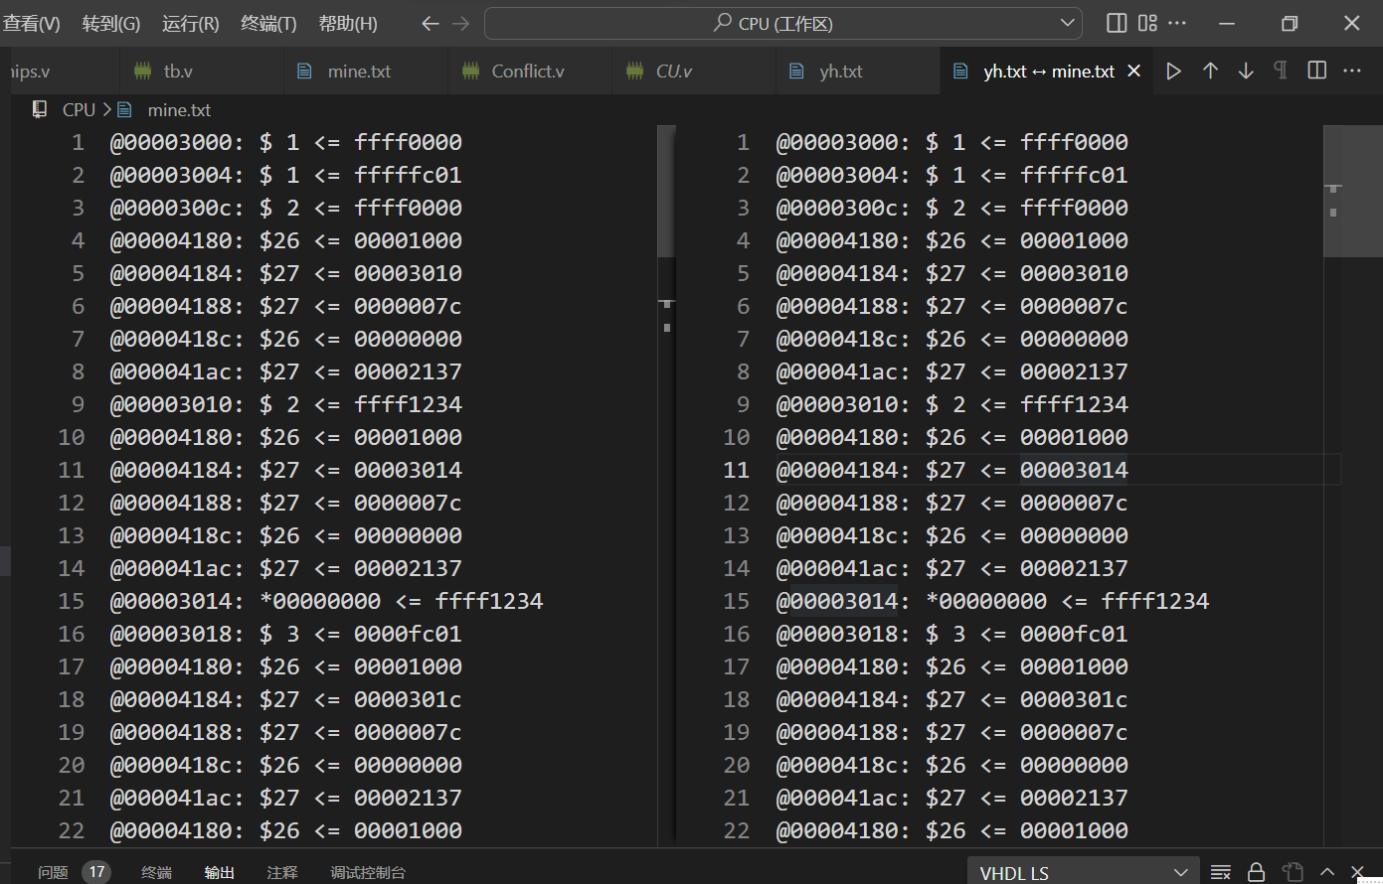The height and width of the screenshot is (884, 1383).
Task: Open the customize layout icon
Action: (x=1147, y=23)
